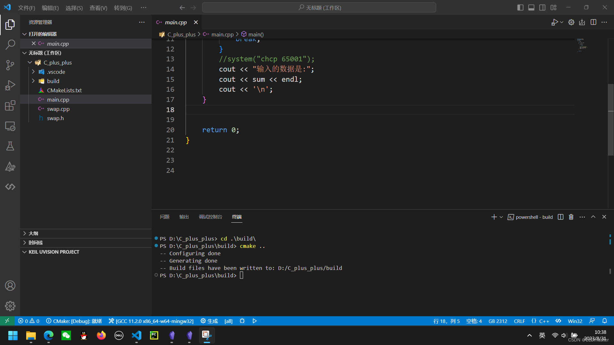Click the [all] build target
Image resolution: width=614 pixels, height=345 pixels.
point(228,321)
